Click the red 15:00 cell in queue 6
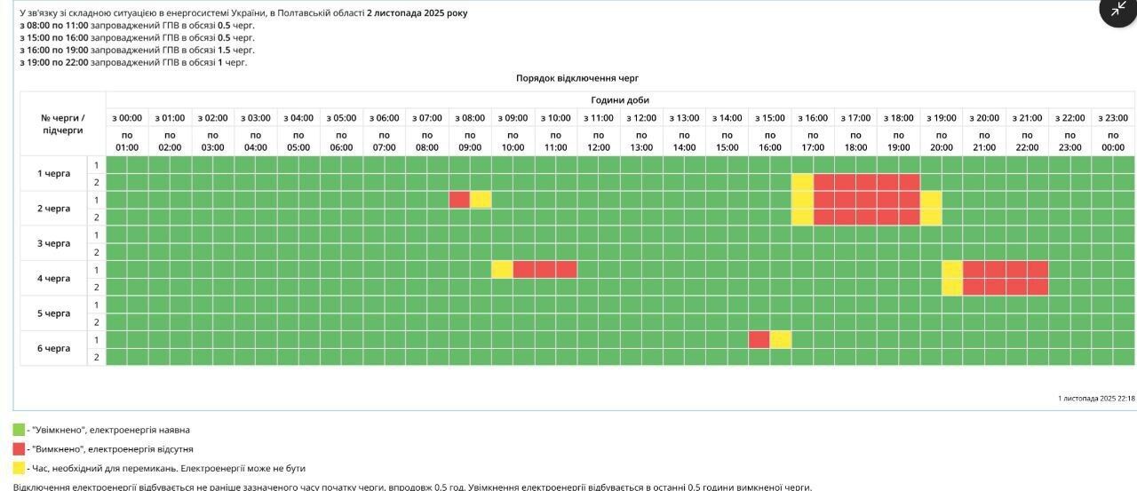 point(759,339)
